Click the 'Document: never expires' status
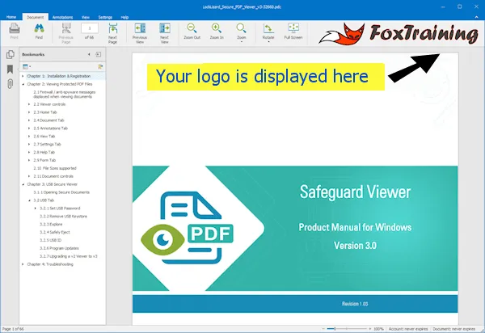485x333 pixels. pyautogui.click(x=453, y=329)
